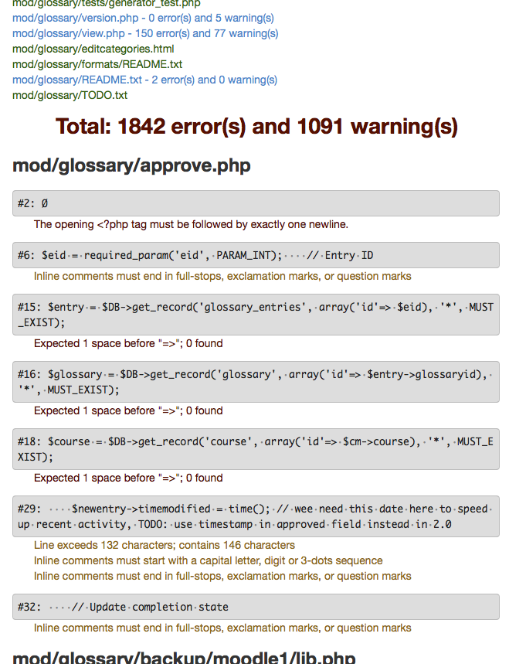Click the mod/glossary/backup/moodle1/lib.php heading
The height and width of the screenshot is (664, 509).
[184, 656]
